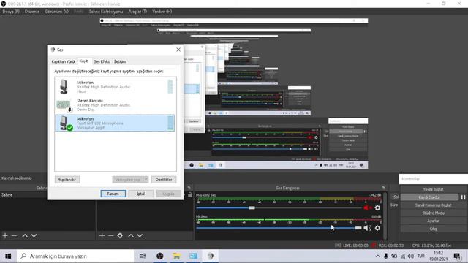Show hidden tray icons chevron
Viewport: 468px width, 263px height.
click(377, 256)
